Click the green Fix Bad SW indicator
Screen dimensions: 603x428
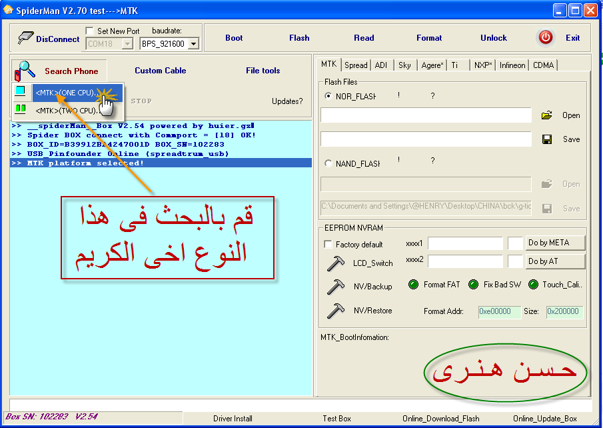(473, 285)
